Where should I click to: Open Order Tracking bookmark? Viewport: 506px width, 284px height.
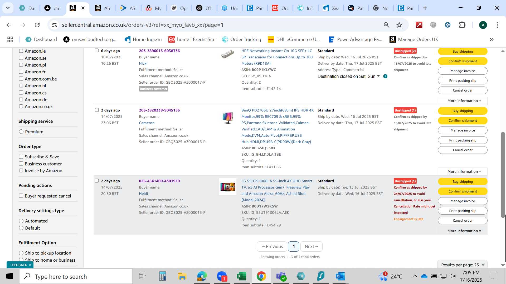(x=242, y=39)
